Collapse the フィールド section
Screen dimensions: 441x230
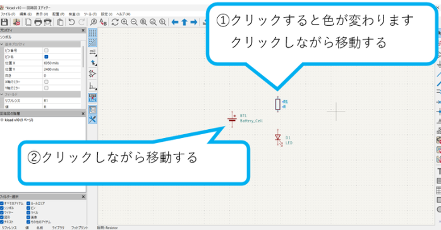[2, 95]
